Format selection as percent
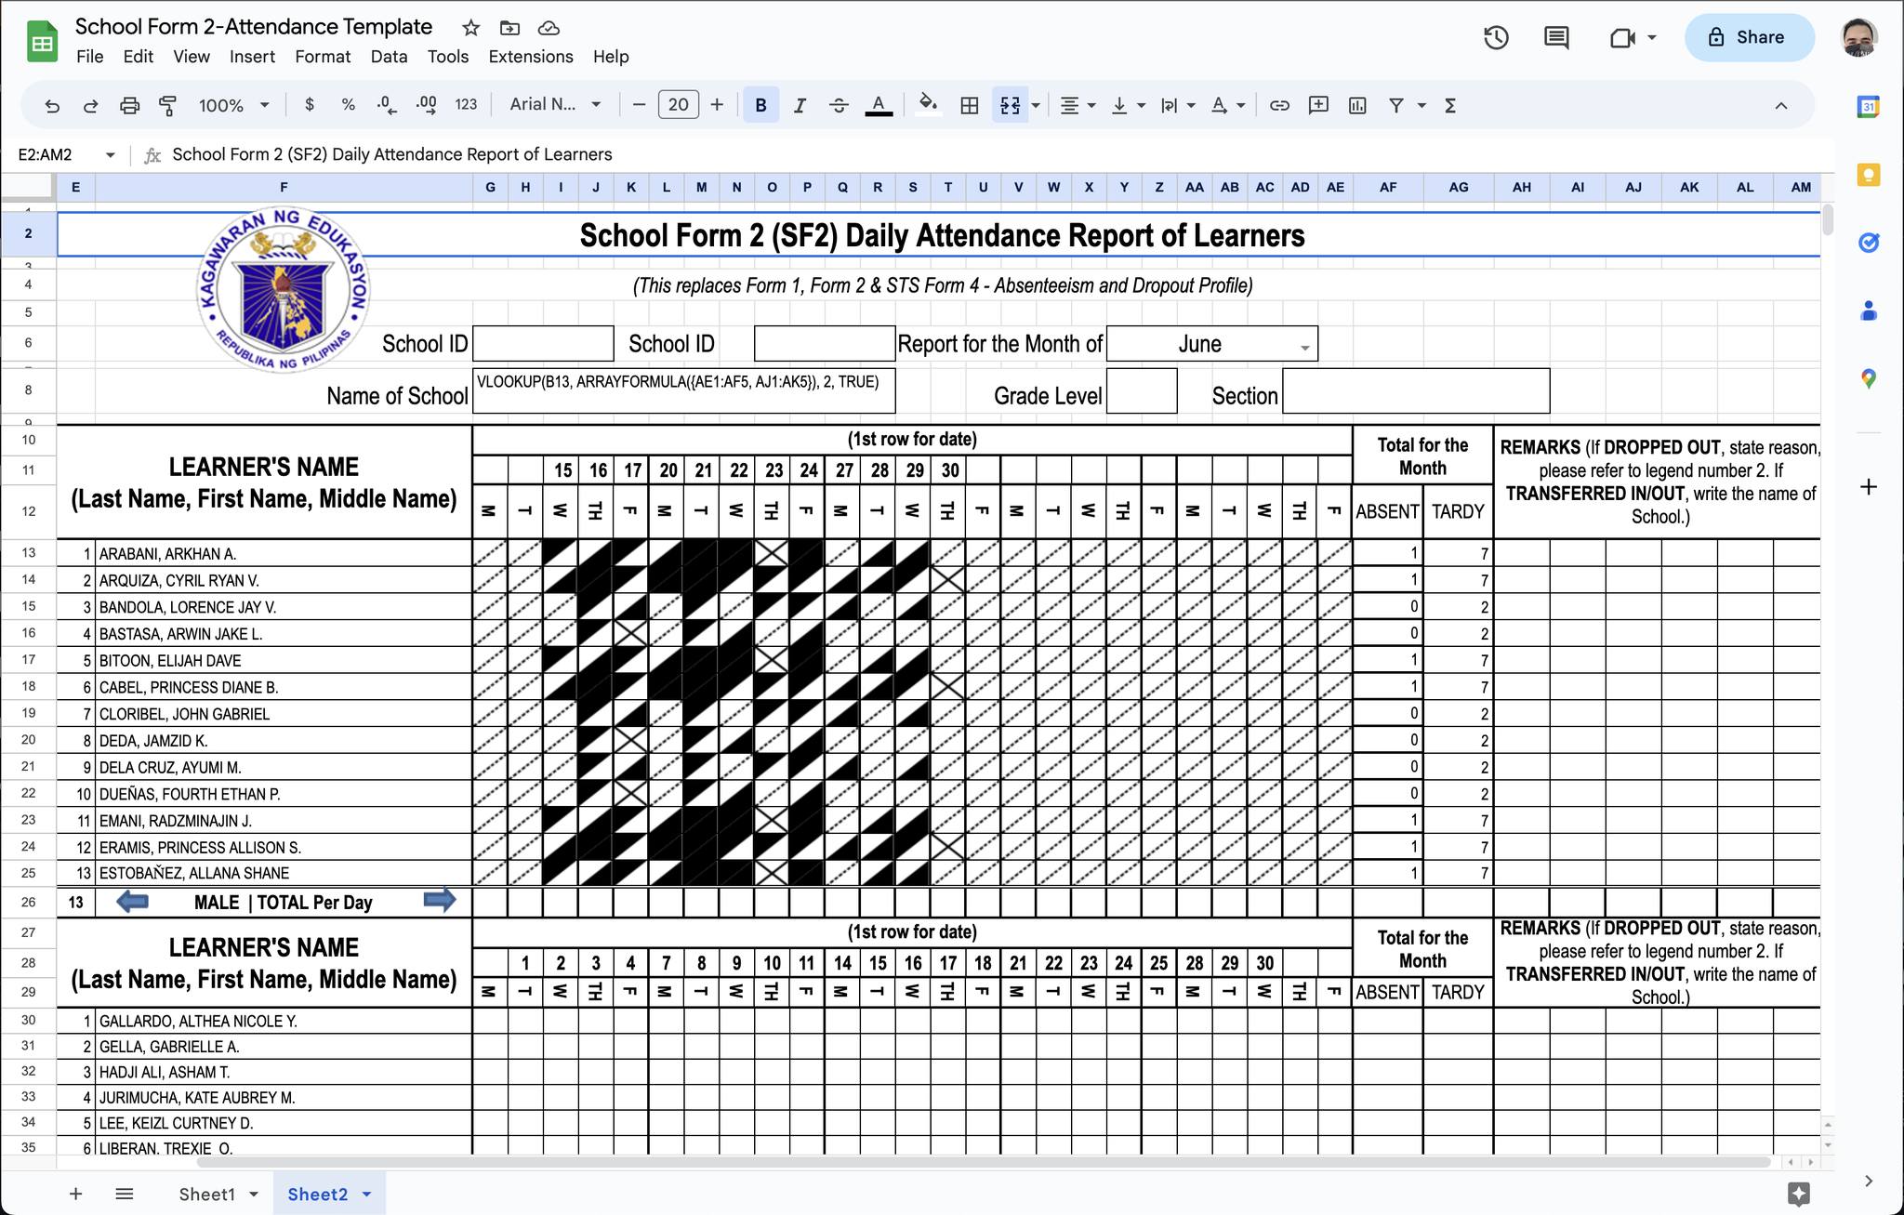 point(348,105)
